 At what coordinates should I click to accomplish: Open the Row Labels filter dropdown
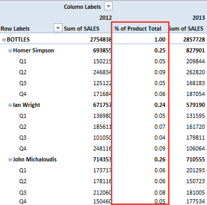tap(58, 28)
